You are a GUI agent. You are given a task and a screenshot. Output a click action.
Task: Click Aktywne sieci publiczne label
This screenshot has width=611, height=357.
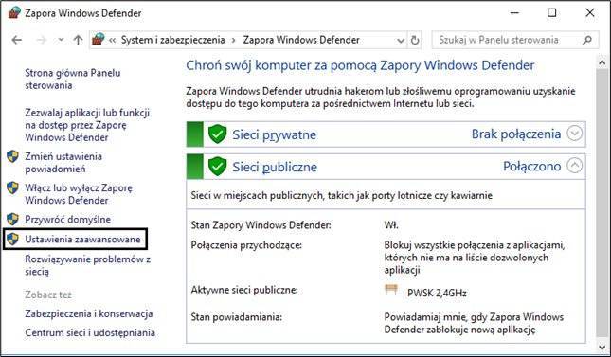[x=244, y=290]
